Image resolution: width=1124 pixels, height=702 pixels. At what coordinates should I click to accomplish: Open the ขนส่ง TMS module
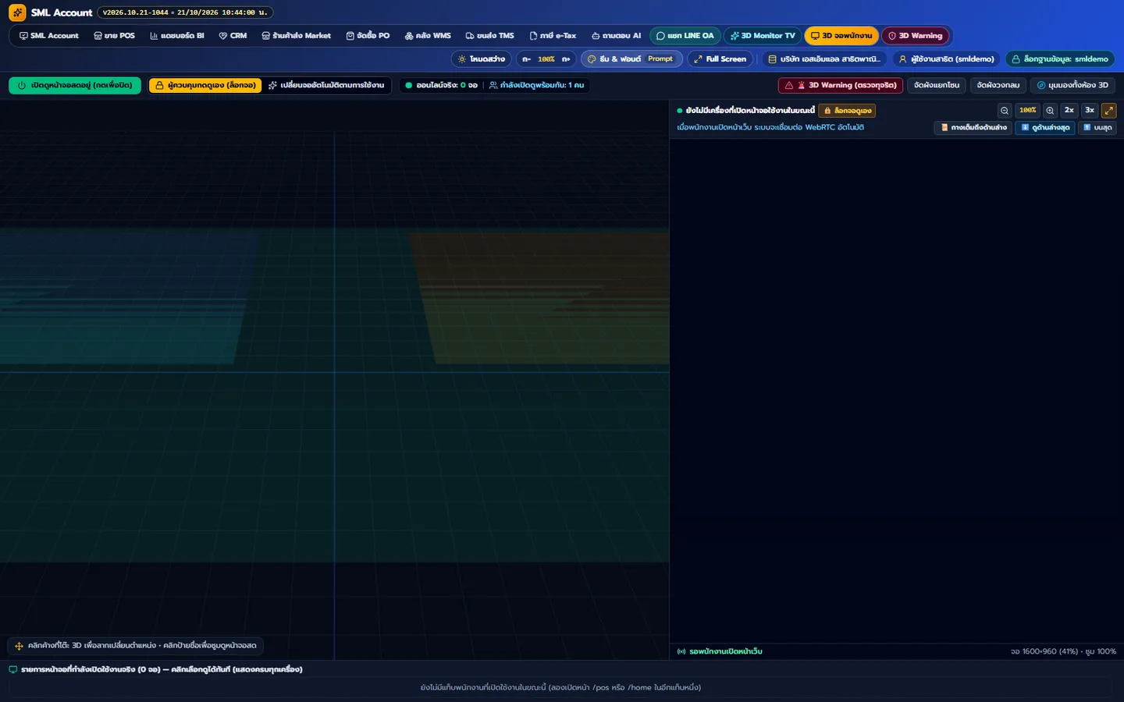(490, 36)
